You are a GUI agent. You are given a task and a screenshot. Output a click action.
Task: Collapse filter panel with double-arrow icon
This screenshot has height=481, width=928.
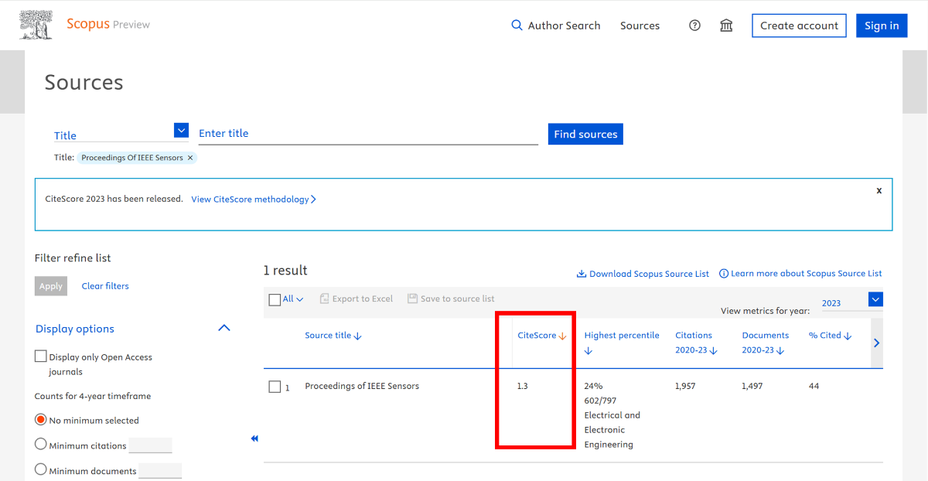point(254,438)
